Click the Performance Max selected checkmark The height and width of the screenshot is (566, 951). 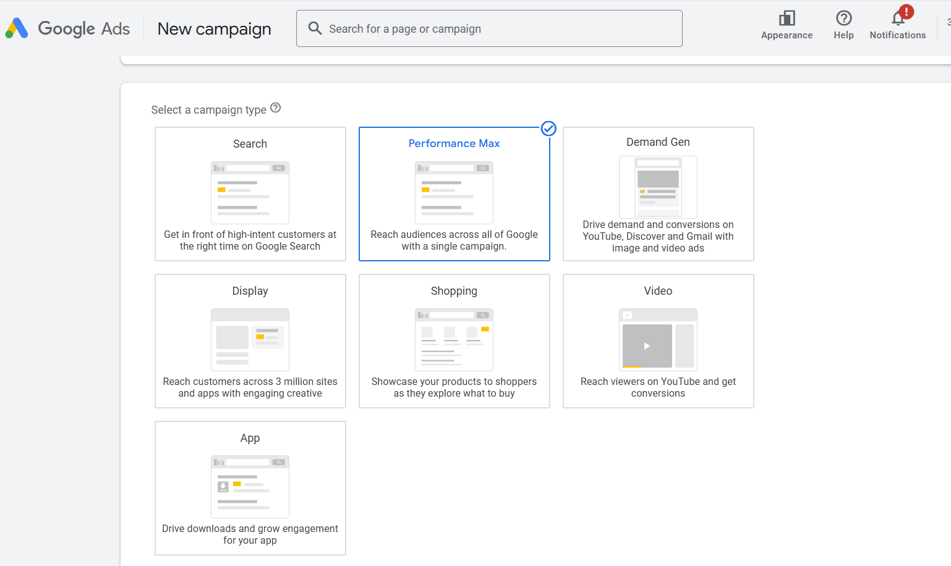pyautogui.click(x=548, y=129)
